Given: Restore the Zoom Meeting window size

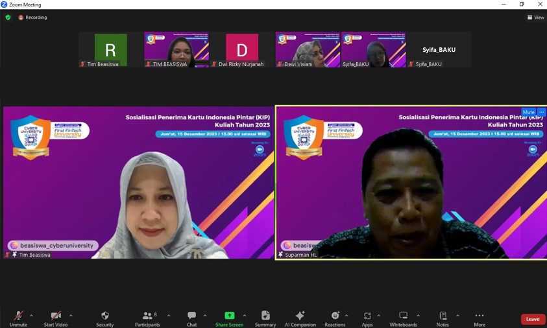Looking at the screenshot, I should (522, 4).
